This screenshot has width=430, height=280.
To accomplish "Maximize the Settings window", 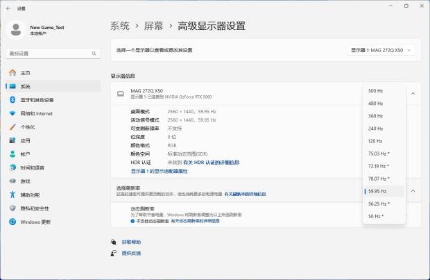I will (x=406, y=6).
